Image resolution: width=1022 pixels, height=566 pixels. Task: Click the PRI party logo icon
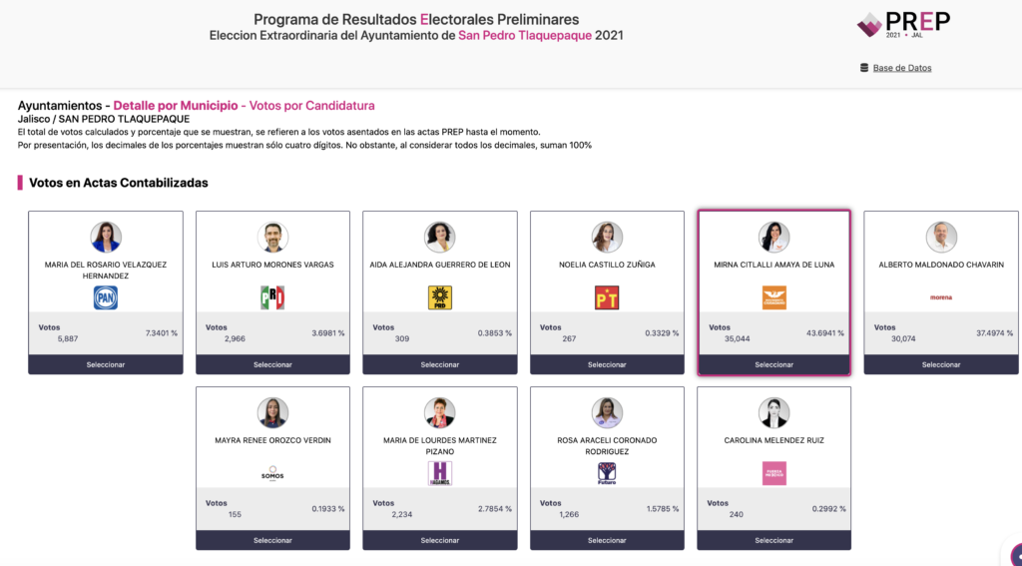click(x=272, y=297)
